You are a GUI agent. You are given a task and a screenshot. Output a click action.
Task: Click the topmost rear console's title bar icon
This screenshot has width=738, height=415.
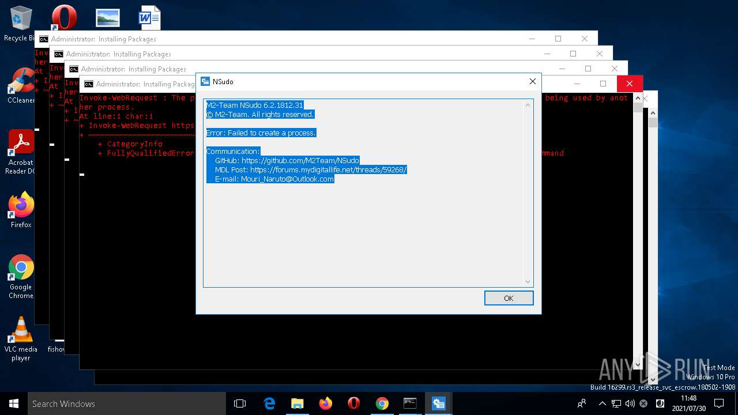[43, 39]
